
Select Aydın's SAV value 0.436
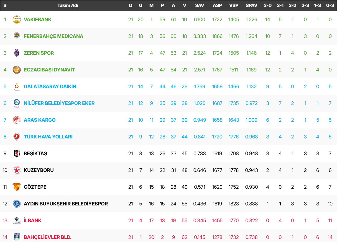[x=200, y=204]
